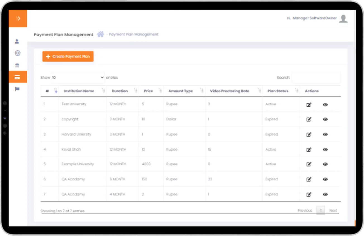View the copyright plan details eye icon
The width and height of the screenshot is (364, 236).
[325, 119]
